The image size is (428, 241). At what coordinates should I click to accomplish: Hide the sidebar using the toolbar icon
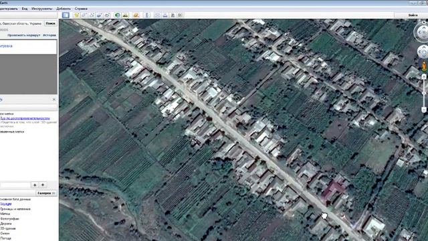pos(66,15)
